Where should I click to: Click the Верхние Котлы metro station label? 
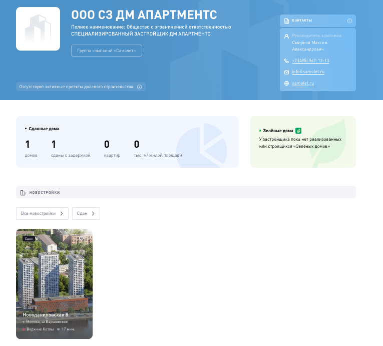click(40, 329)
